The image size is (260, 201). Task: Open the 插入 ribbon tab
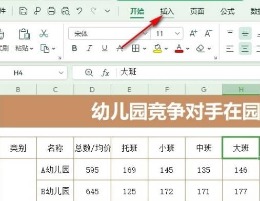(x=167, y=11)
